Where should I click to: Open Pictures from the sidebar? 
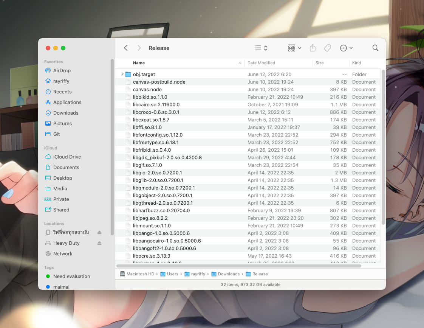[x=62, y=123]
